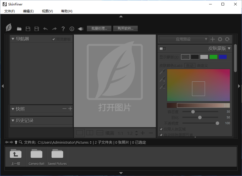Add new preset with the plus icon
Image resolution: width=242 pixels, height=176 pixels.
point(213,39)
